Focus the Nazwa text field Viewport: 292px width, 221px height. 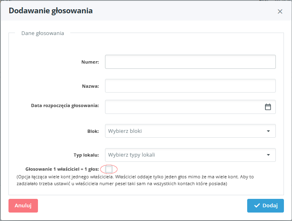pyautogui.click(x=190, y=86)
